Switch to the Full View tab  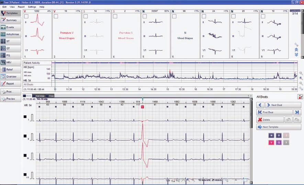click(39, 96)
